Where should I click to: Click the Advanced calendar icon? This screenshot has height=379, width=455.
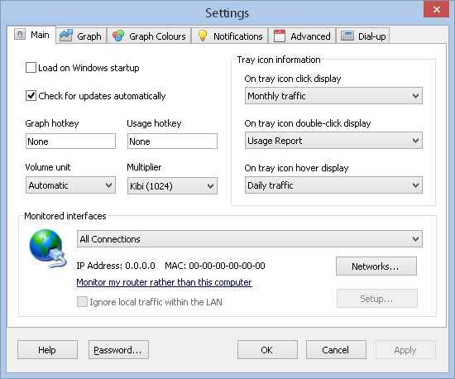280,36
